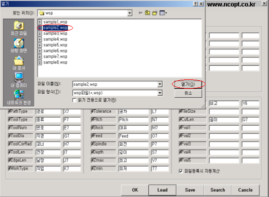Create a new folder icon
Viewport: 269px width, 197px height.
(x=154, y=13)
